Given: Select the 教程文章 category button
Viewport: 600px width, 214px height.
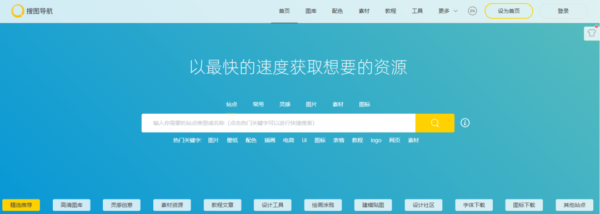Looking at the screenshot, I should (x=222, y=205).
